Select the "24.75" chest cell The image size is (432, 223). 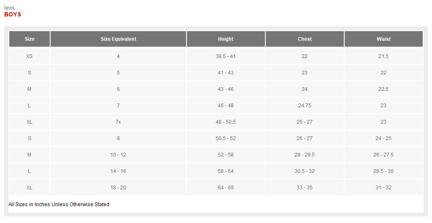(305, 106)
